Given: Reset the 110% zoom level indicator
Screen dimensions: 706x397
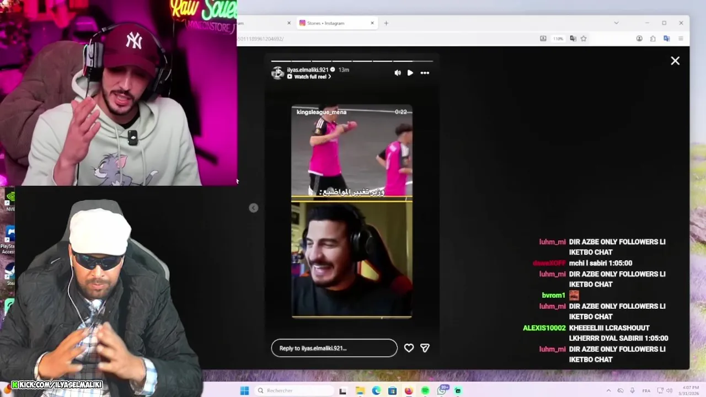Looking at the screenshot, I should [x=558, y=39].
